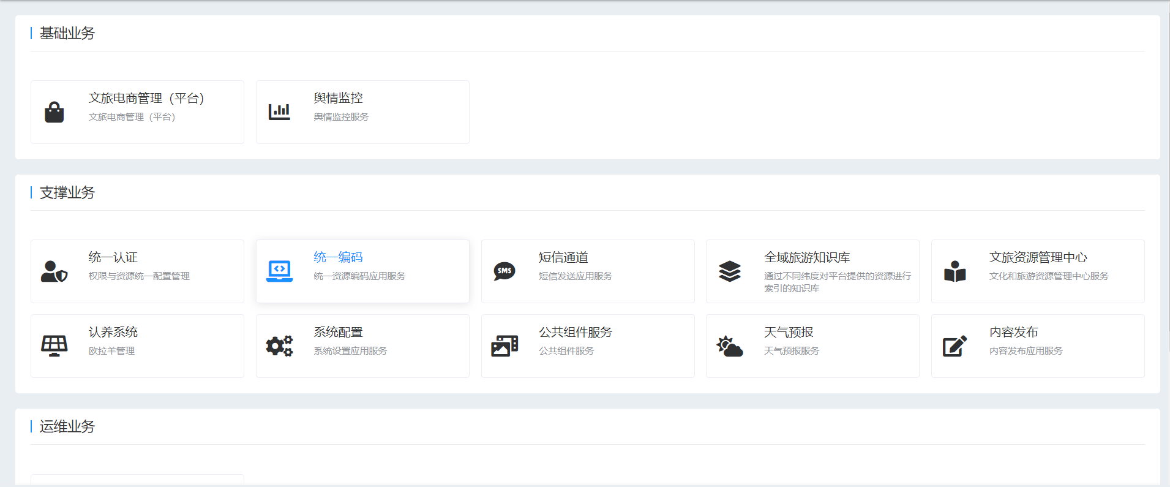Click the description 统一资源编码应用服务

point(359,276)
